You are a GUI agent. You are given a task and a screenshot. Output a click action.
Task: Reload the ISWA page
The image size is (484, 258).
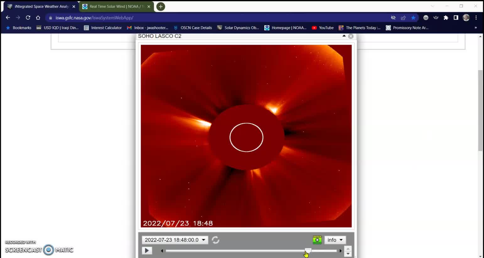pos(28,18)
